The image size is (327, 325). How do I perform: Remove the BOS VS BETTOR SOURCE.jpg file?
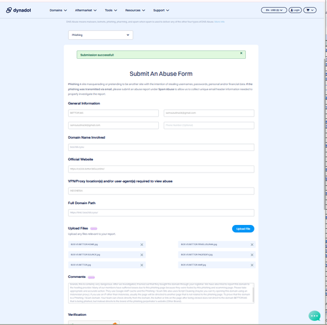[x=142, y=255]
